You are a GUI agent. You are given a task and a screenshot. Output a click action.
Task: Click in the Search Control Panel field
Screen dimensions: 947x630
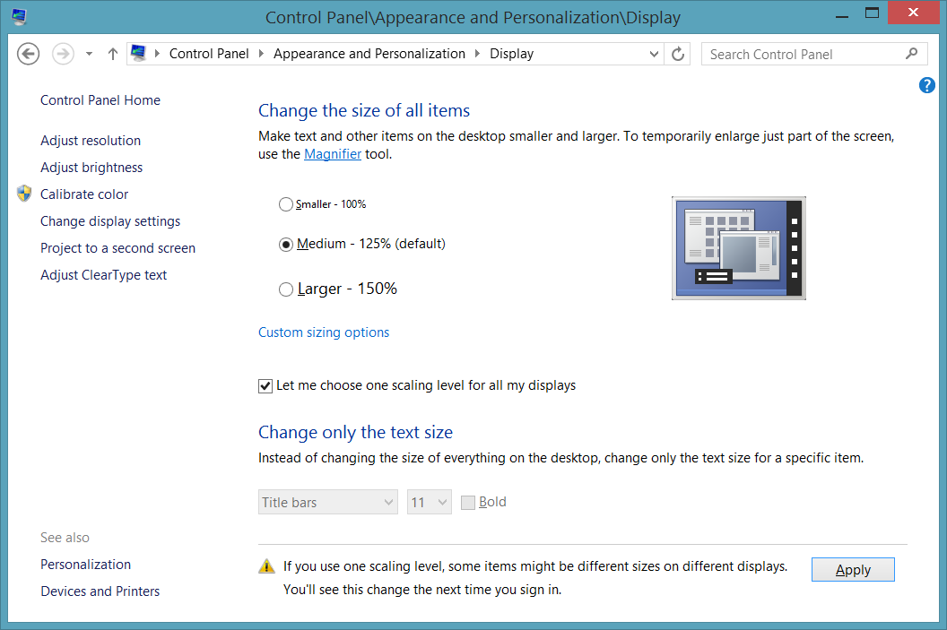click(x=803, y=54)
